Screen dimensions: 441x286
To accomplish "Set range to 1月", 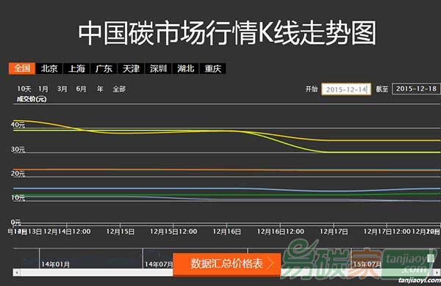I will 43,89.
